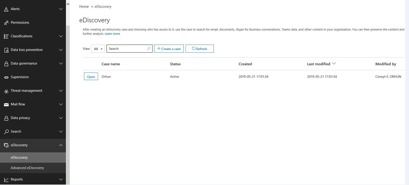
Task: Click the eDiscovery breadcrumb text
Action: (103, 7)
